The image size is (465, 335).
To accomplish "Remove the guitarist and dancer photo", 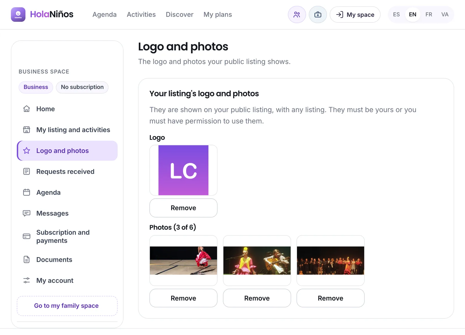I will 257,298.
